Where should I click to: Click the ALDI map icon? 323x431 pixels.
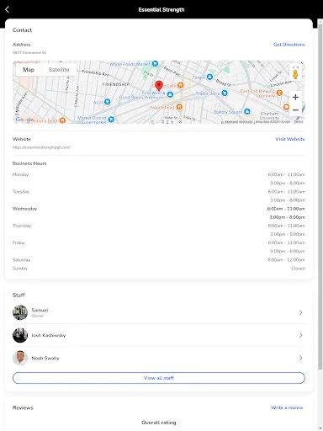pos(108,102)
